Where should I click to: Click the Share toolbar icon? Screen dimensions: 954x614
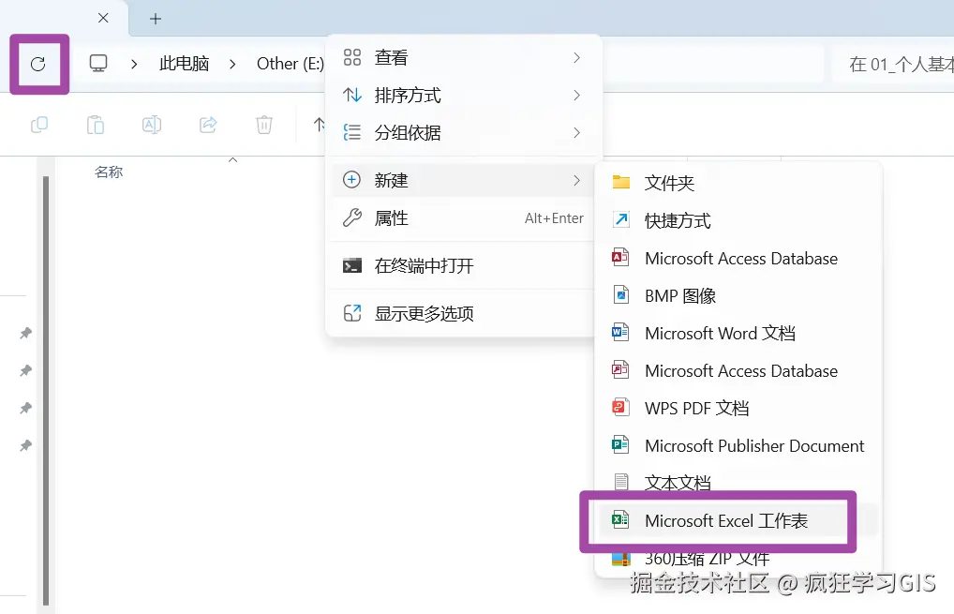(x=208, y=125)
